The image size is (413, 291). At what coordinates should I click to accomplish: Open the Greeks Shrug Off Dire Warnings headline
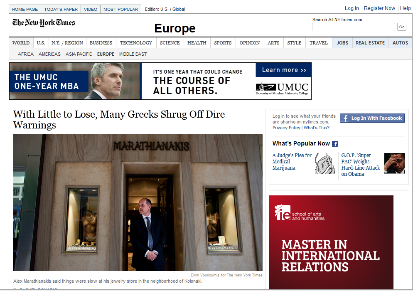(x=119, y=119)
